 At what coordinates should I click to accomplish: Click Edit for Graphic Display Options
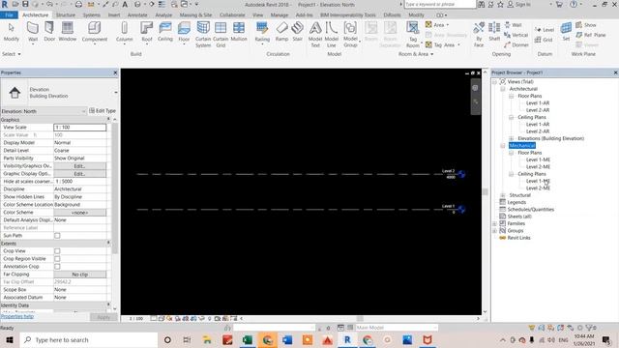point(79,174)
